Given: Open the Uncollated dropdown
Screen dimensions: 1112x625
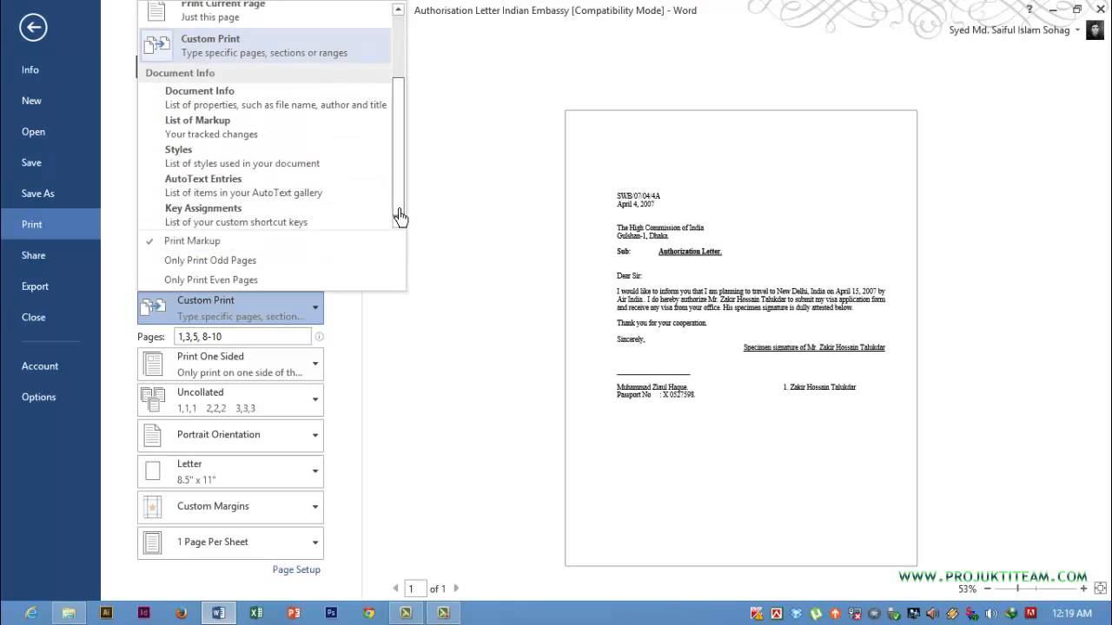Looking at the screenshot, I should click(x=230, y=399).
